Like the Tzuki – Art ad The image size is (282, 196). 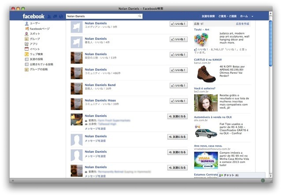[201, 49]
